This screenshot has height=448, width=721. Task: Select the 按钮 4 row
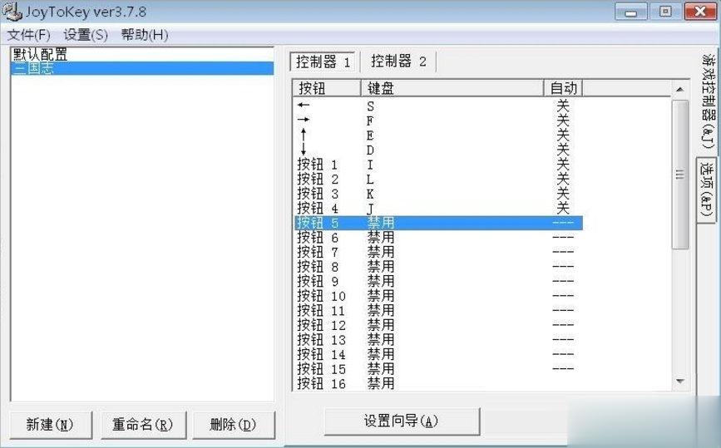point(438,209)
